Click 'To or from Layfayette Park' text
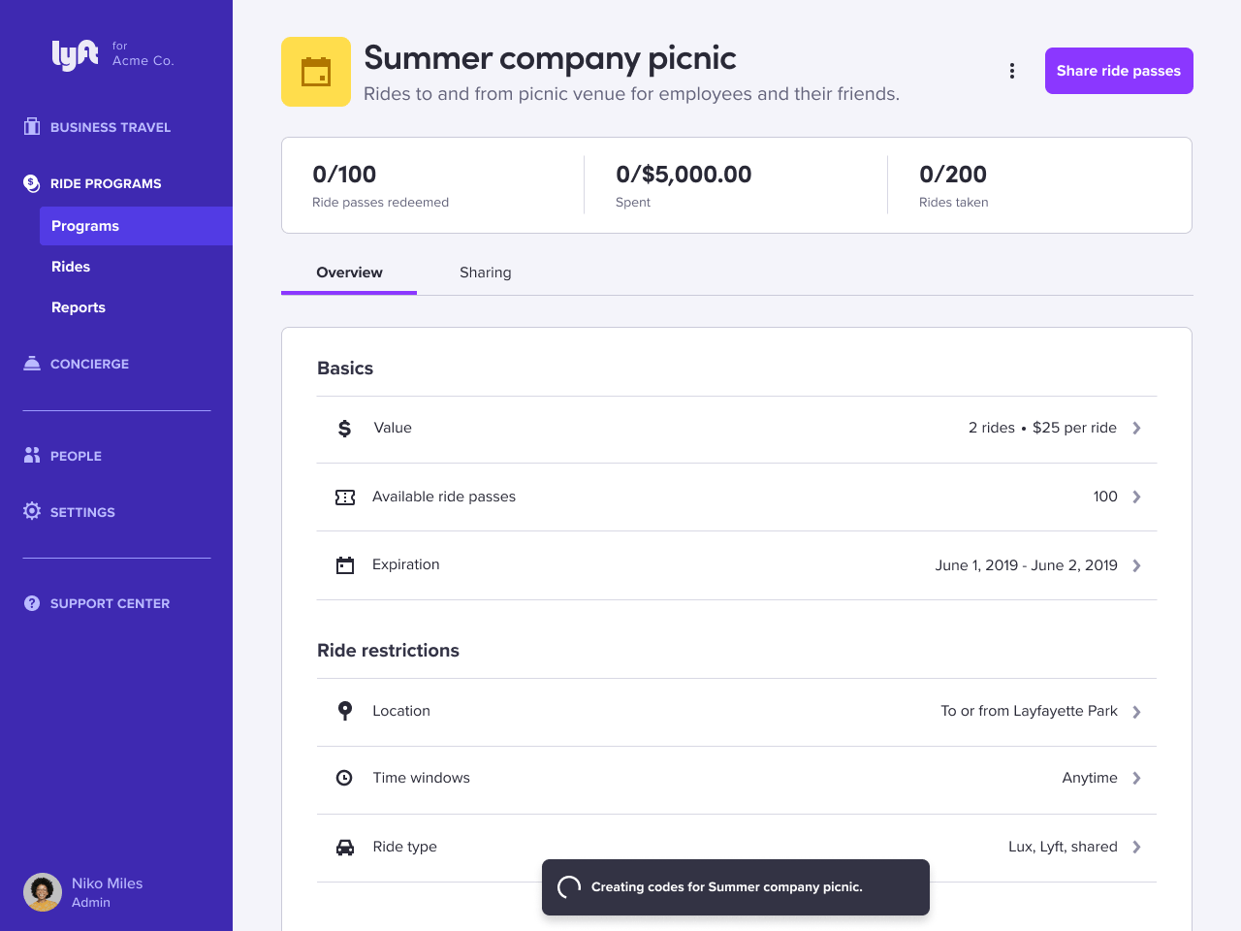Image resolution: width=1241 pixels, height=931 pixels. coord(1029,711)
